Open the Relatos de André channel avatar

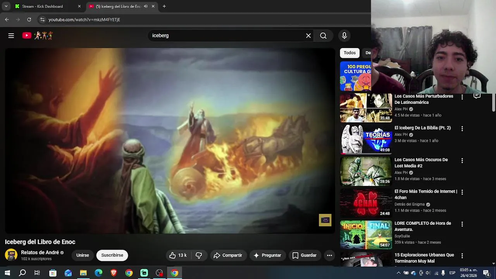11,255
